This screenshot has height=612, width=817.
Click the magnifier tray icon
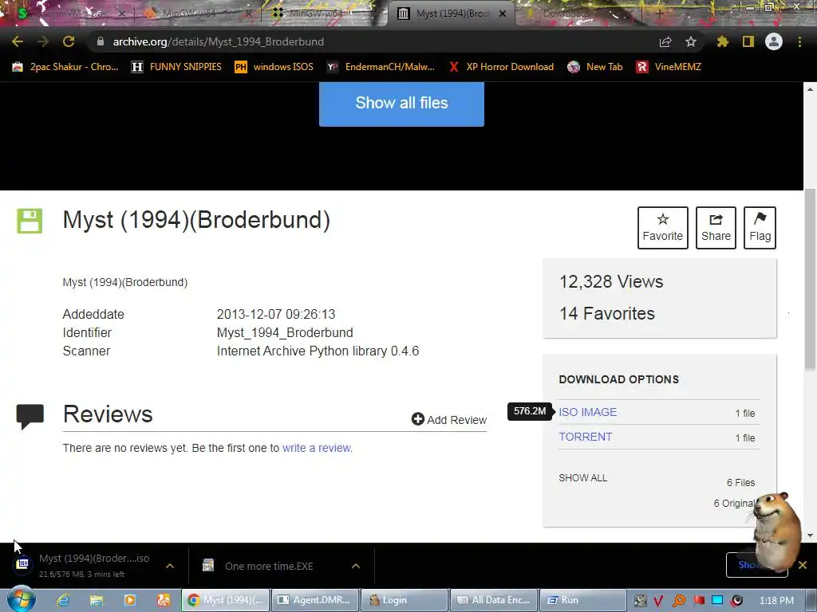pos(678,601)
